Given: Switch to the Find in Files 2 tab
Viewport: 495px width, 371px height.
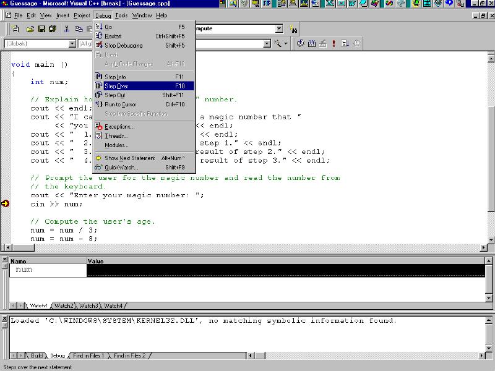Looking at the screenshot, I should point(129,356).
